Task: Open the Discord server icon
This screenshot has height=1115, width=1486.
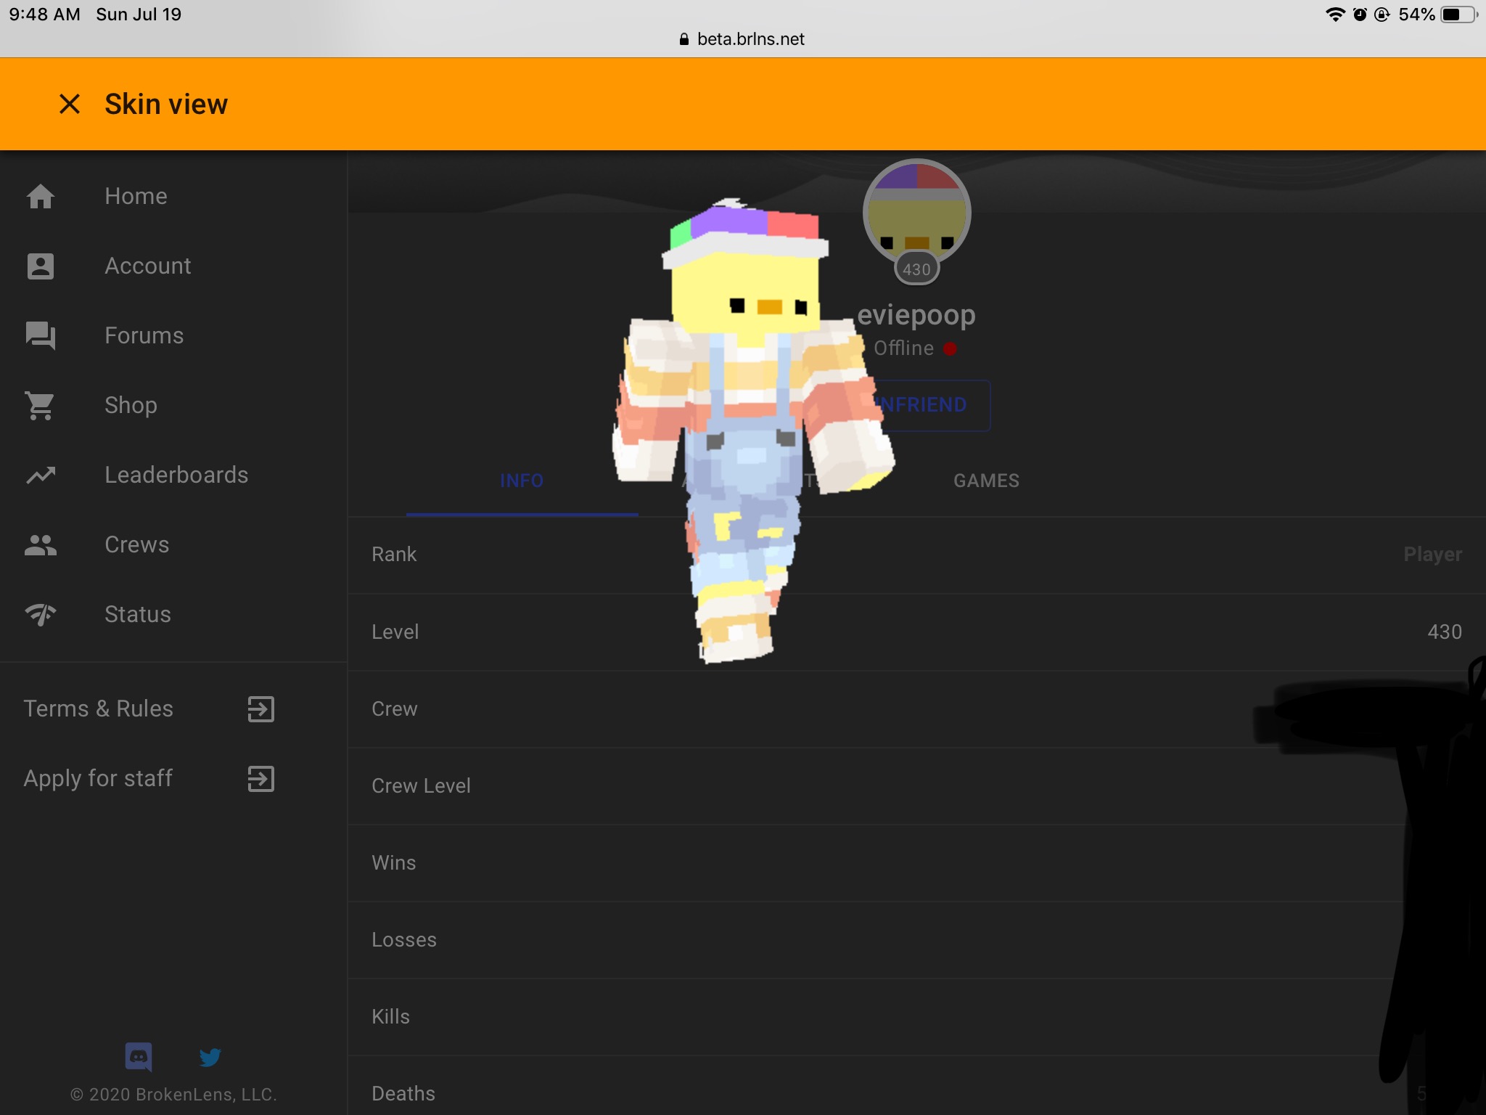Action: coord(139,1057)
